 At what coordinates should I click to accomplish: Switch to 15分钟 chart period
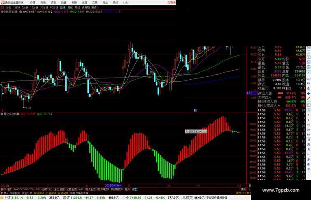(x=34, y=7)
